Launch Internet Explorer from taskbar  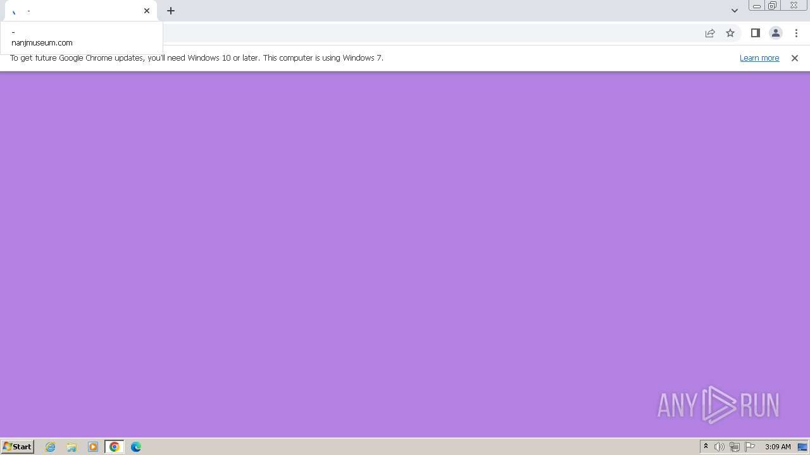(x=51, y=447)
